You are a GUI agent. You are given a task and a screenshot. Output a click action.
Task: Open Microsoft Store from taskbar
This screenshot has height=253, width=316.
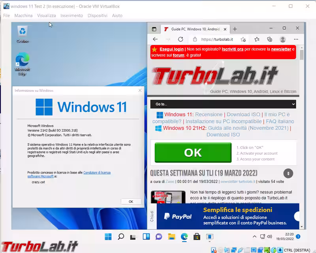click(197, 237)
